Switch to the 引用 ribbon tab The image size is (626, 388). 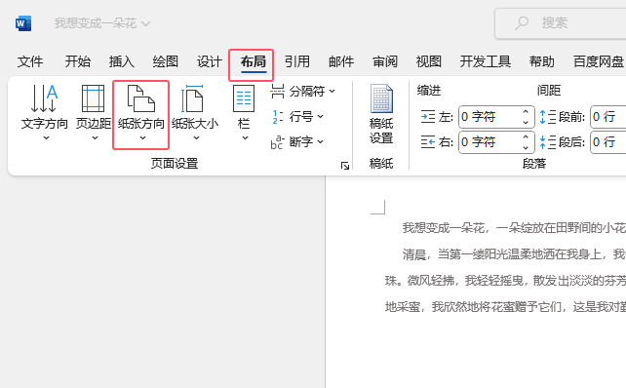click(297, 61)
